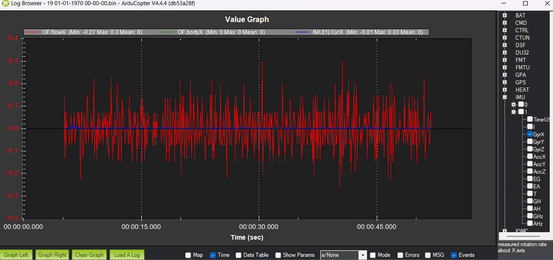
Task: Expand the GPS tree node
Action: point(505,82)
